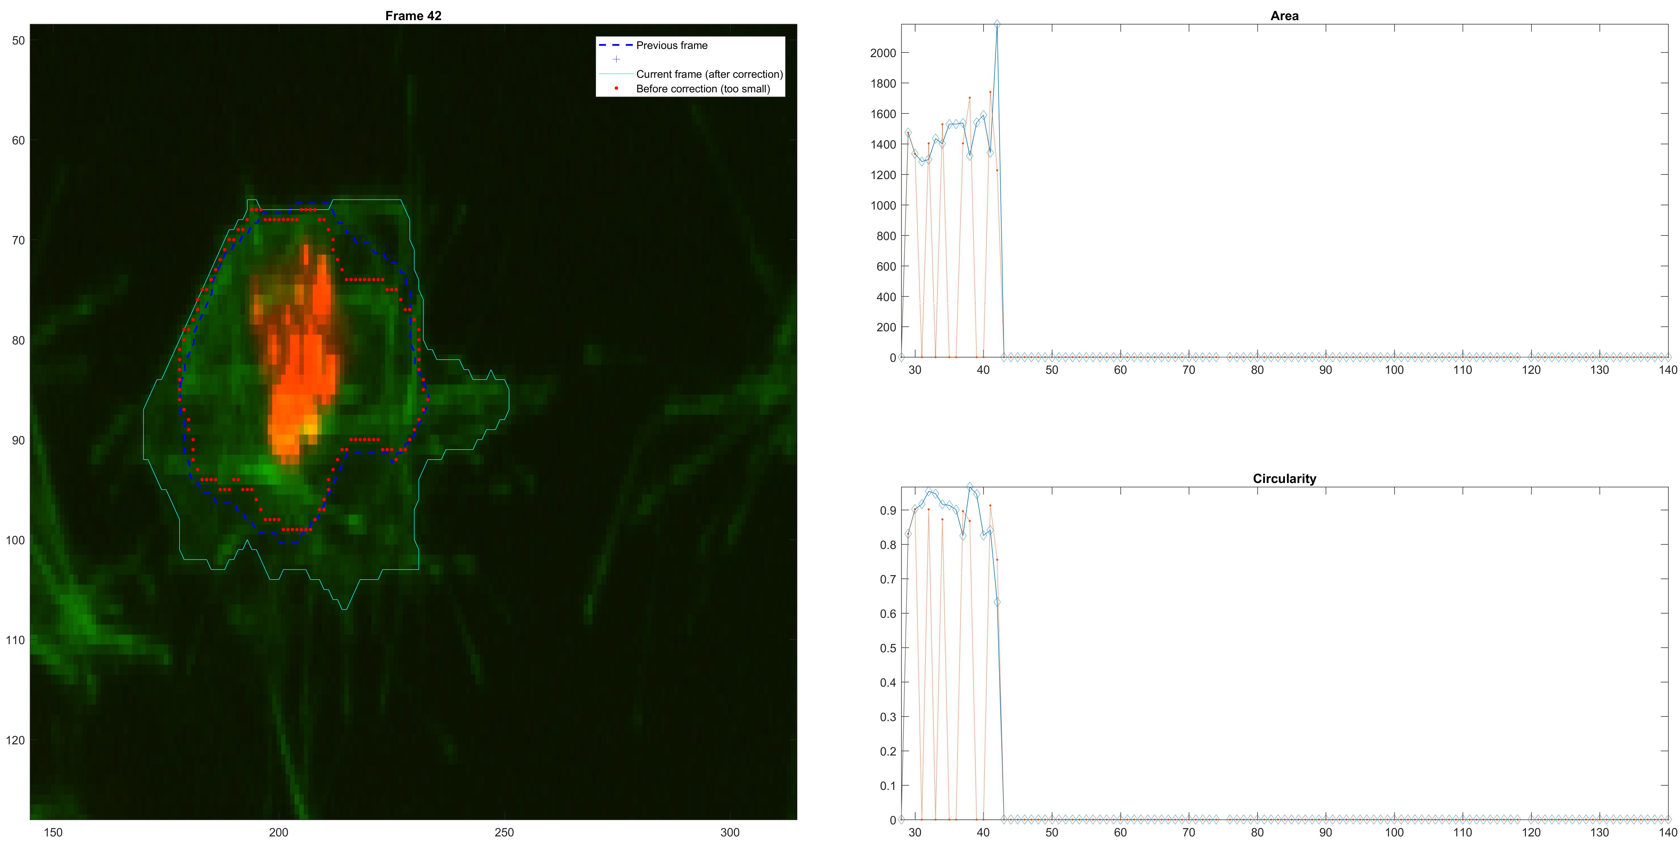The width and height of the screenshot is (1680, 842).
Task: Click x-axis tick "150" on Frame 42 image
Action: tap(53, 832)
